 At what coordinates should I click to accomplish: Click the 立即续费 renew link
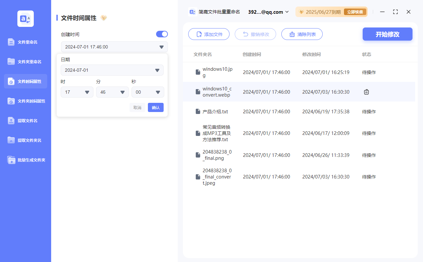355,12
